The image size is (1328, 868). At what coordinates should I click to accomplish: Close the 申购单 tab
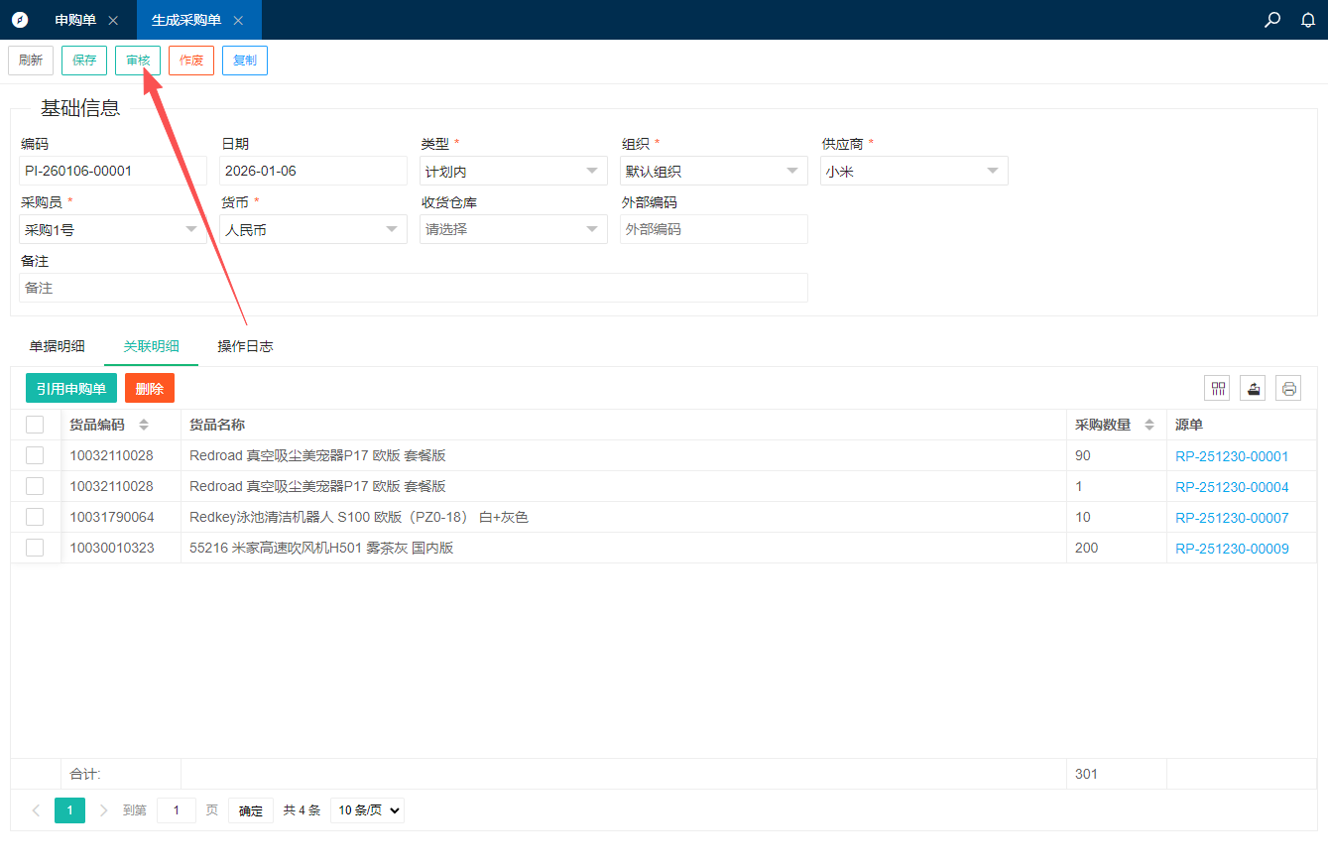click(113, 21)
